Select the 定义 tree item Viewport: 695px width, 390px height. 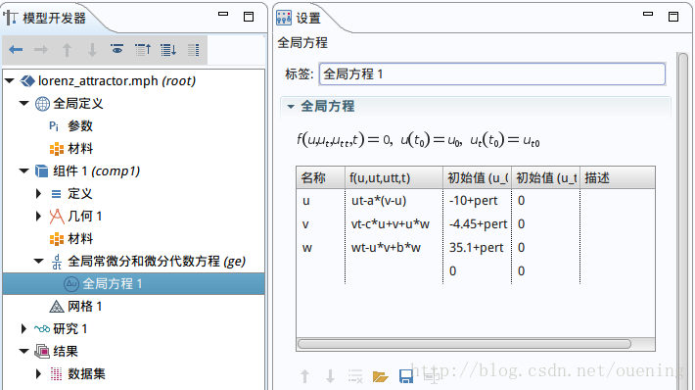click(x=80, y=193)
